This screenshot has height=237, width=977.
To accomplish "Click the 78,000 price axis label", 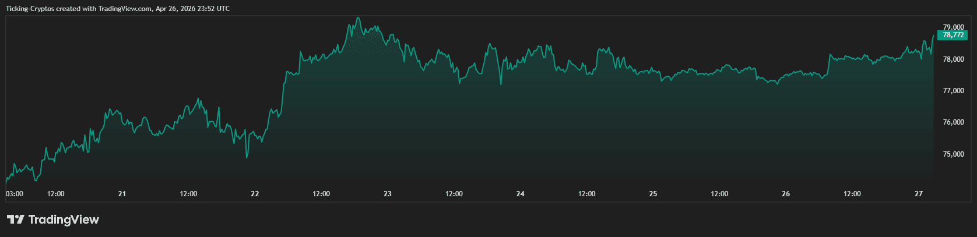I will point(953,59).
